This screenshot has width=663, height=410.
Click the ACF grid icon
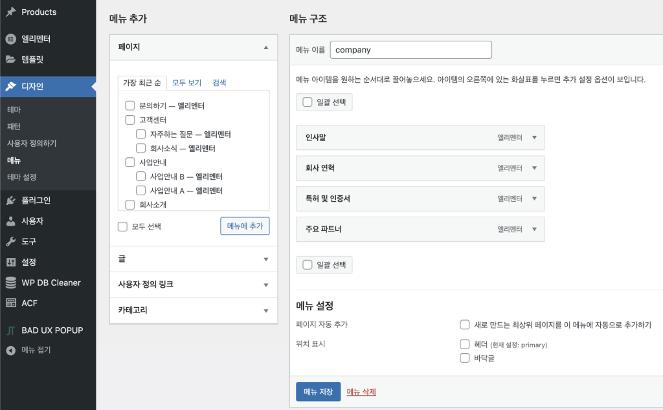click(x=11, y=303)
